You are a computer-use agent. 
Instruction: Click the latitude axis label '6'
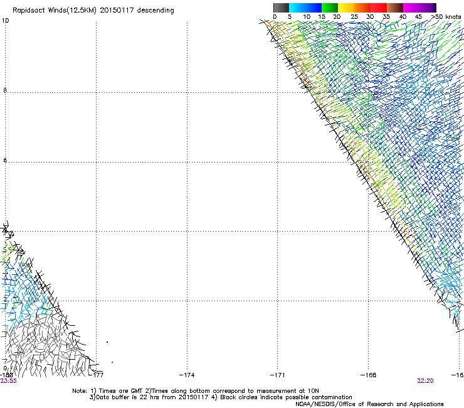coord(5,160)
